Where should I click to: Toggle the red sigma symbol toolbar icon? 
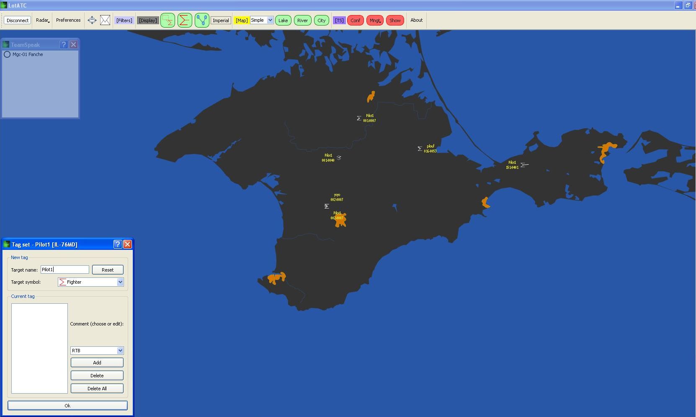[x=185, y=20]
